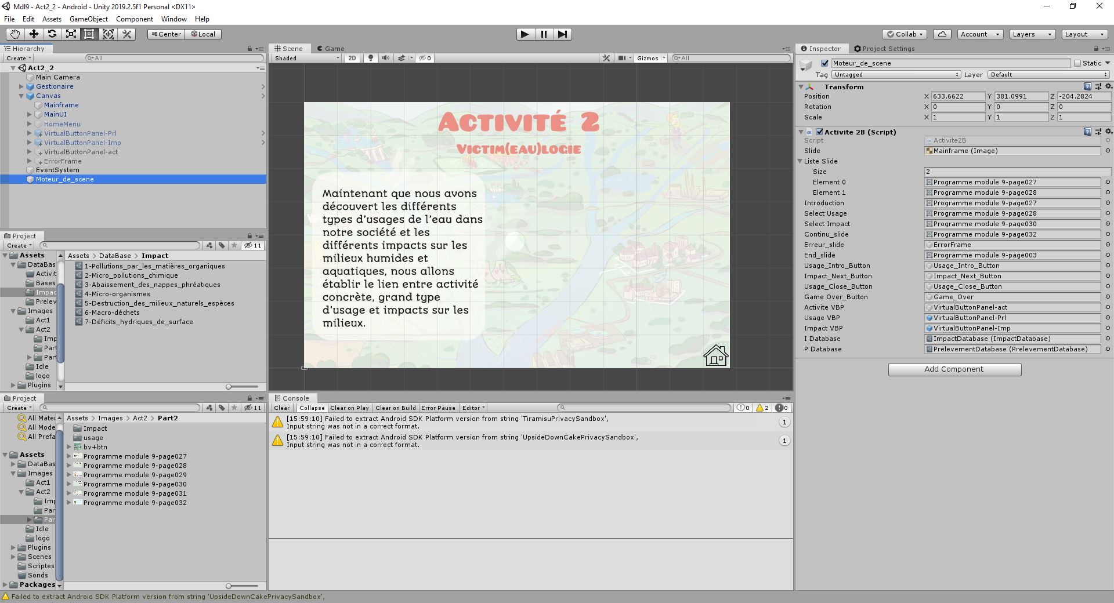Screen dimensions: 1114x603
Task: Click the Hierarchy search field
Action: pos(174,58)
